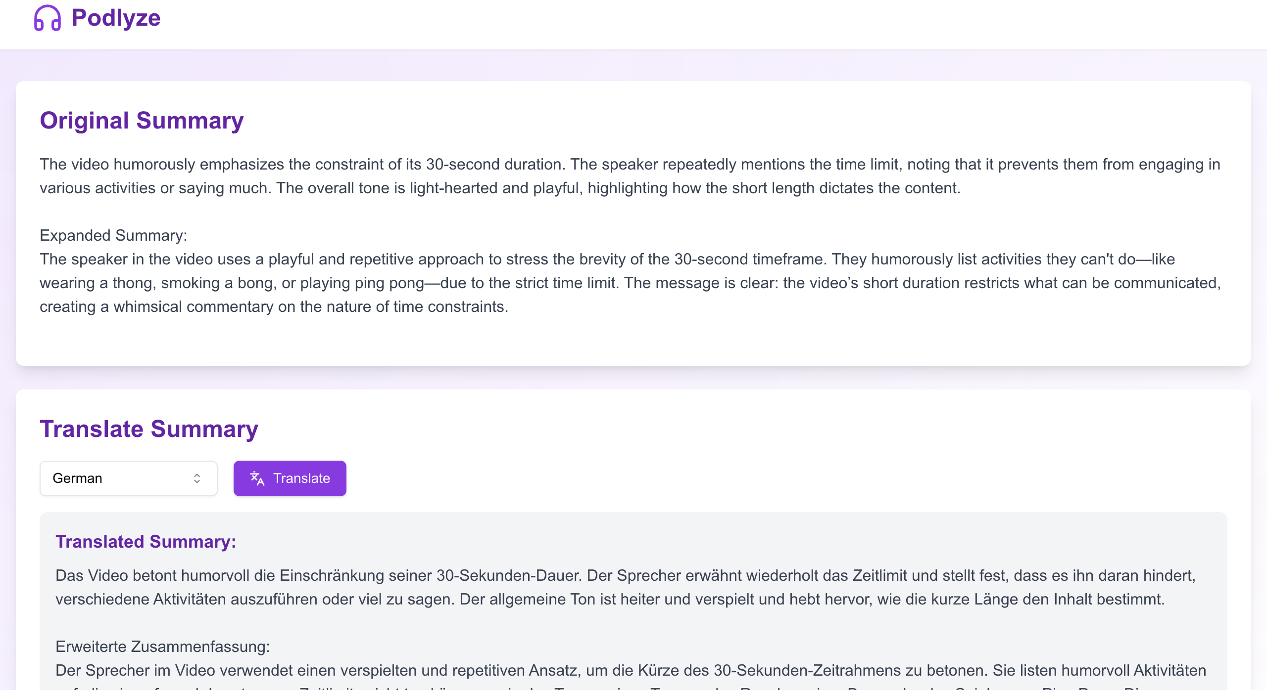The image size is (1267, 690).
Task: Click the Translate Summary heading
Action: point(149,429)
